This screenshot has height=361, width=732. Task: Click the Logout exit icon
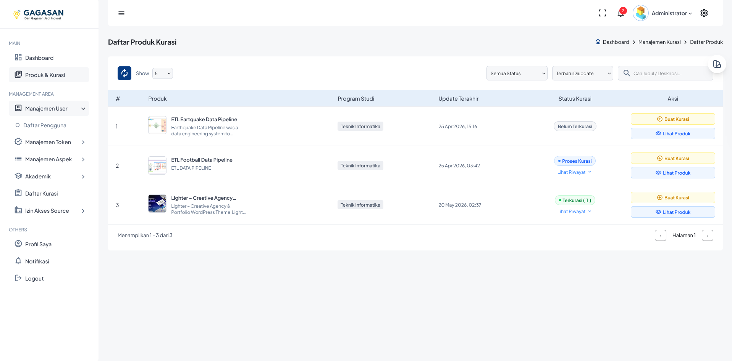pyautogui.click(x=18, y=278)
